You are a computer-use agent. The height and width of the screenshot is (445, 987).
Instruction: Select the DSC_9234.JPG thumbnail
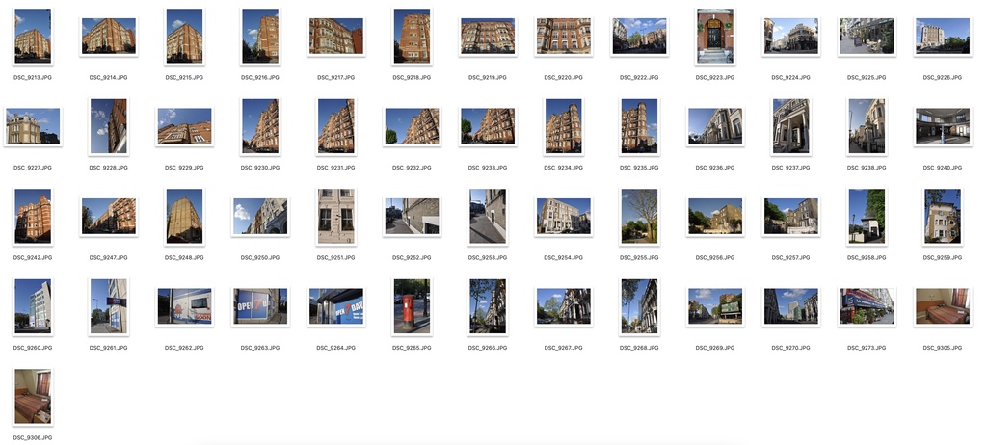pos(563,126)
